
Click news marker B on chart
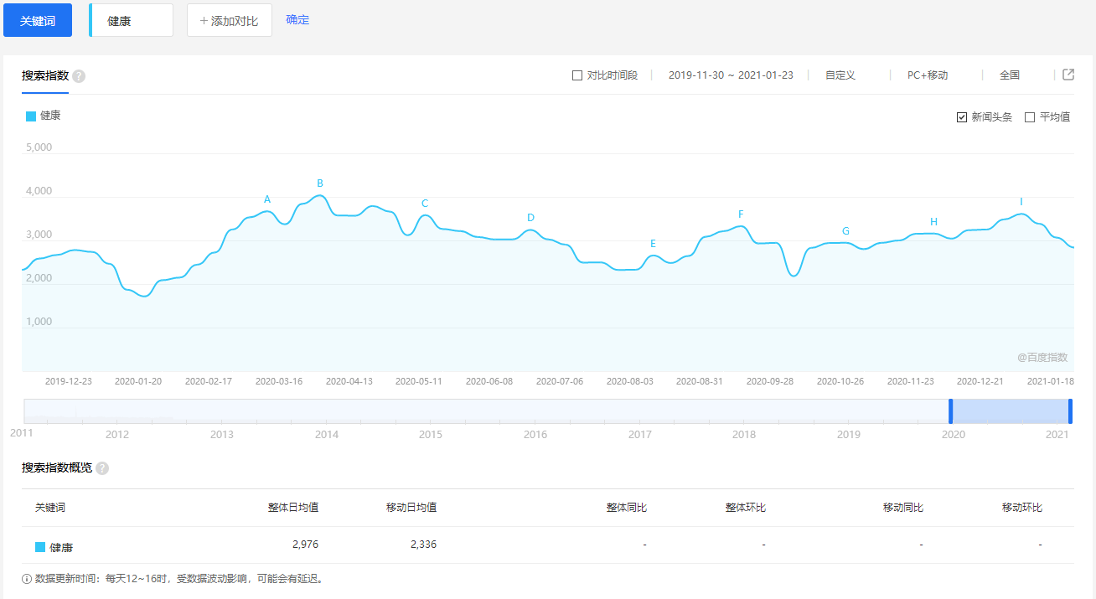(x=320, y=183)
